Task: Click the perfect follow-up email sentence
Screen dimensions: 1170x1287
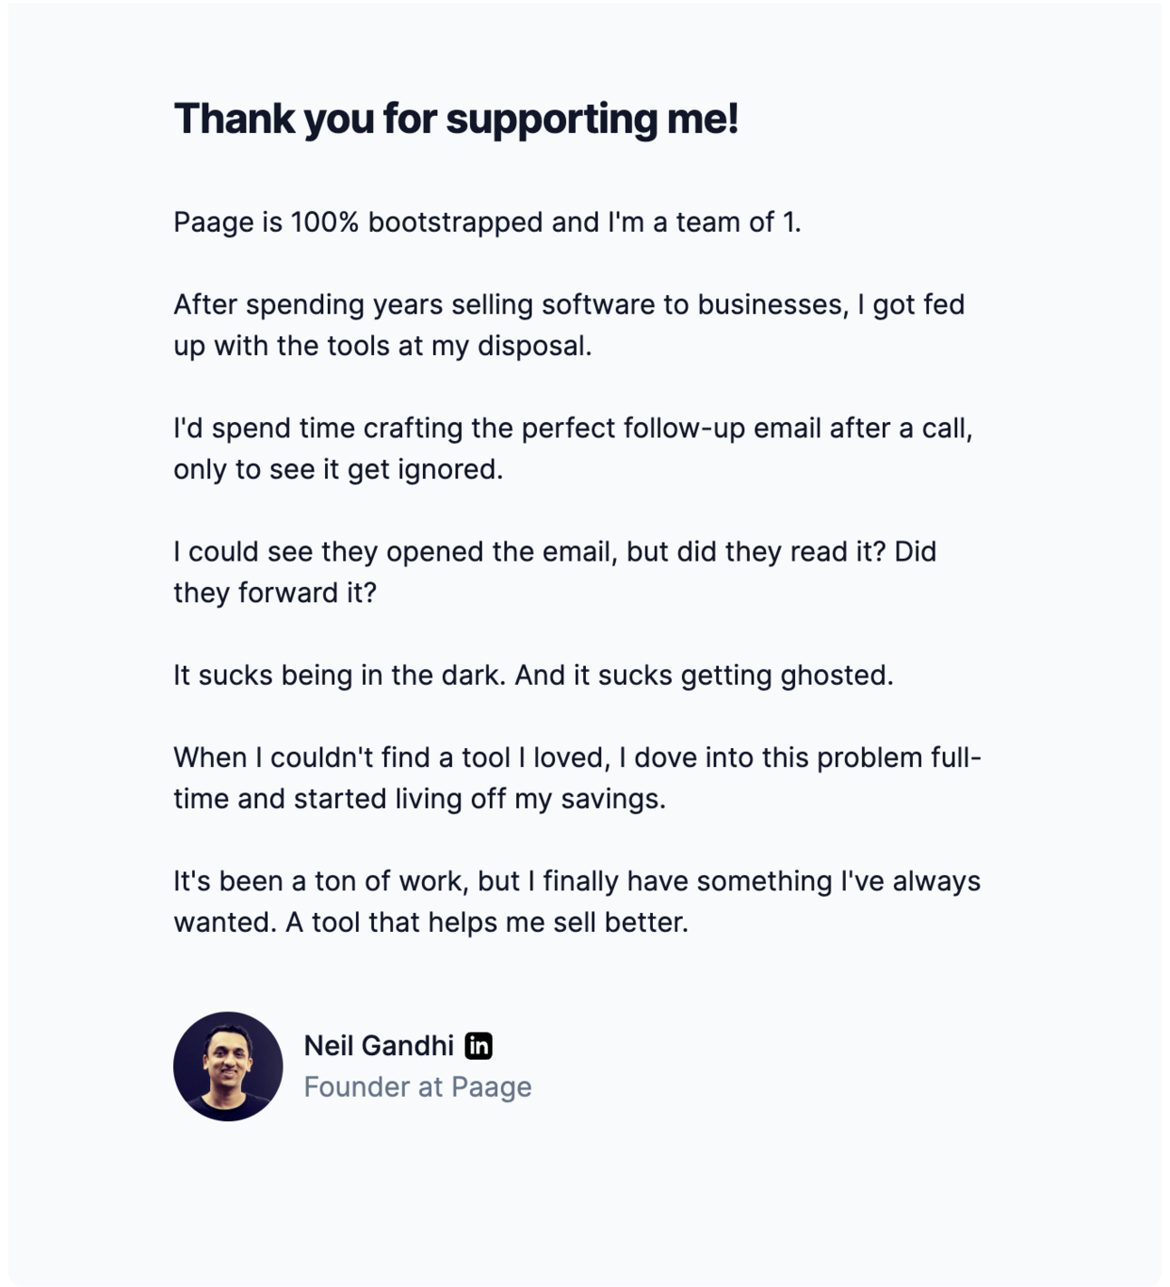Action: 572,428
